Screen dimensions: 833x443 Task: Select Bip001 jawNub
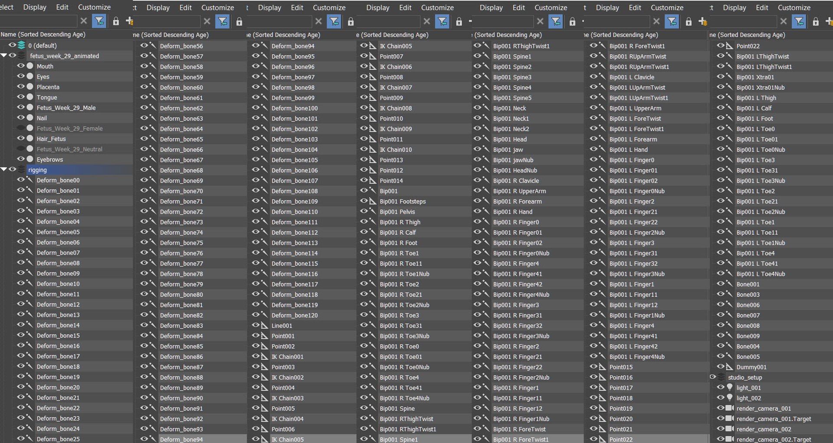(x=513, y=160)
